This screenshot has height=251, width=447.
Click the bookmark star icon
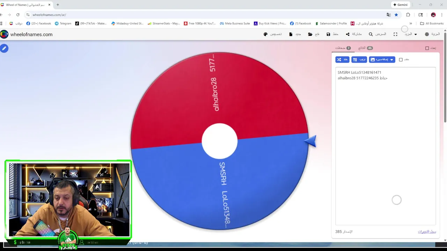click(396, 15)
